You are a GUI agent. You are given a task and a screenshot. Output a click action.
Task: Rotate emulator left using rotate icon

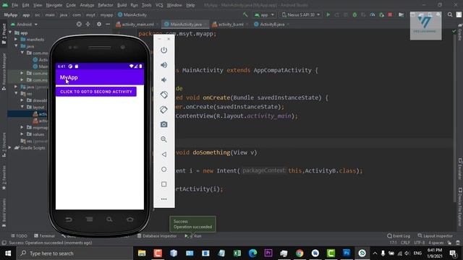(x=164, y=95)
